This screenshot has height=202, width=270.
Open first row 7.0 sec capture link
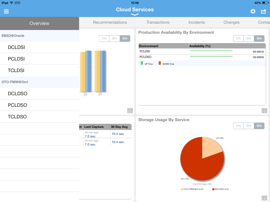pos(90,137)
